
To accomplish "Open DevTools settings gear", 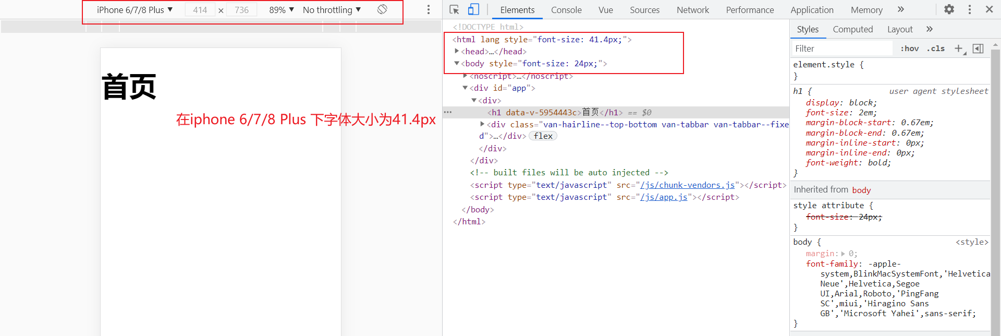I will click(x=949, y=9).
